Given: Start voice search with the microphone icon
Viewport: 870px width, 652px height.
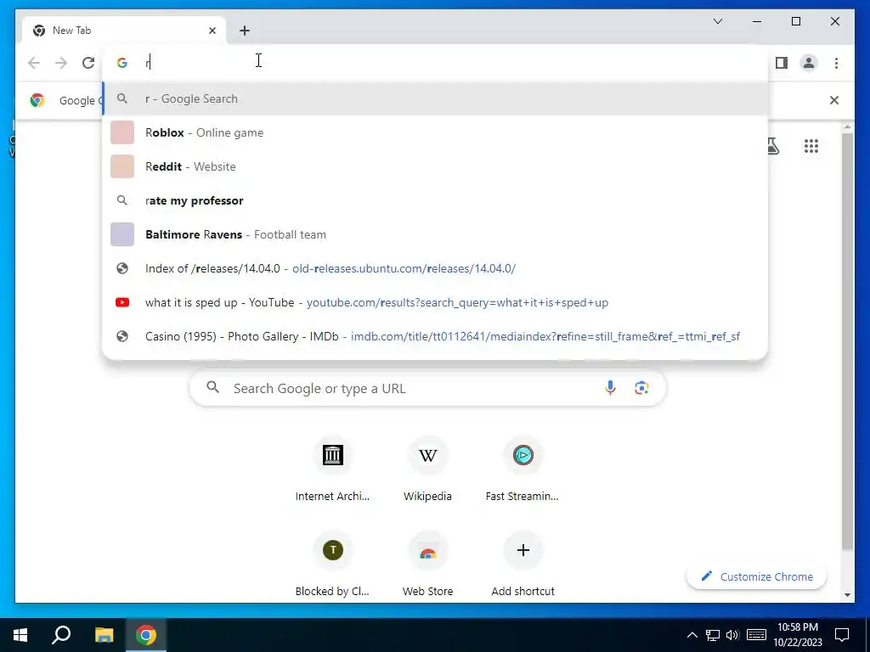Looking at the screenshot, I should [610, 388].
